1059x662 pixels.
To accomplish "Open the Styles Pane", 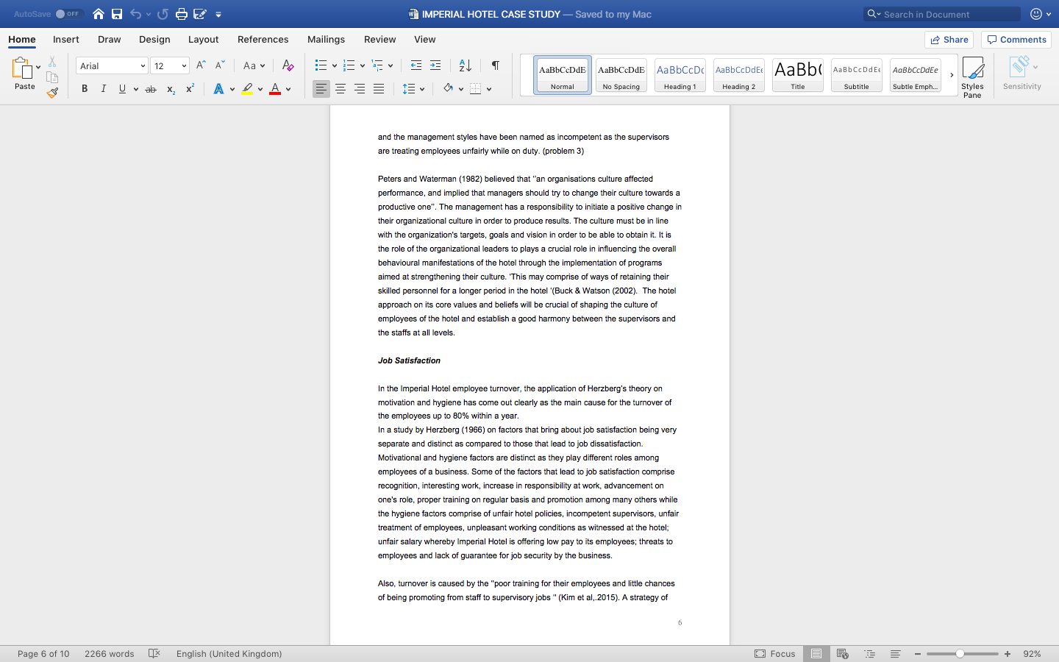I will (x=972, y=74).
